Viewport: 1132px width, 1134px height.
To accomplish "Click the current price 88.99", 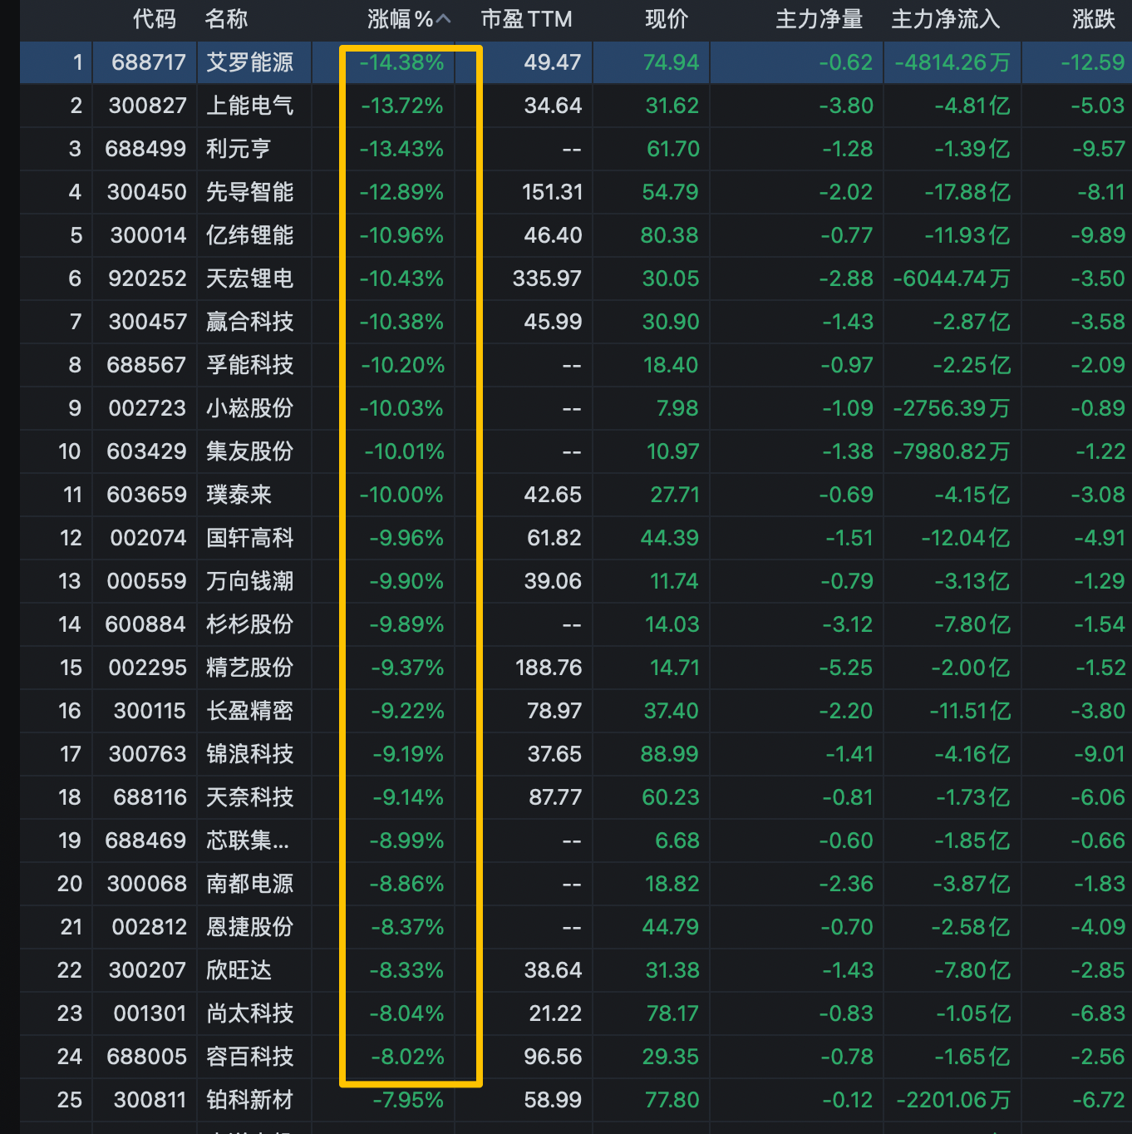I will tap(670, 754).
